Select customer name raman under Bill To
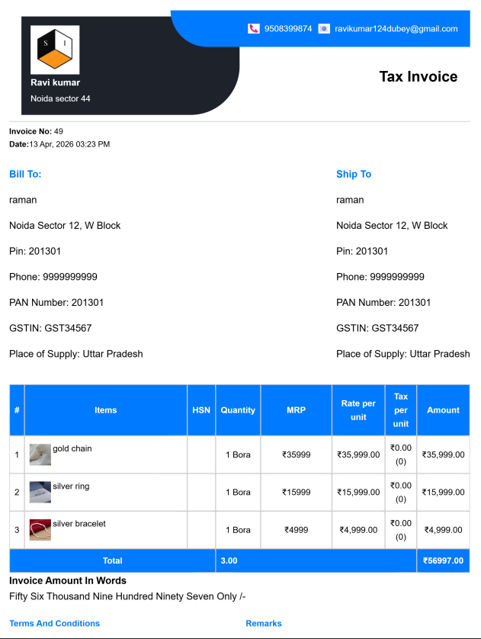This screenshot has height=639, width=481. point(23,200)
